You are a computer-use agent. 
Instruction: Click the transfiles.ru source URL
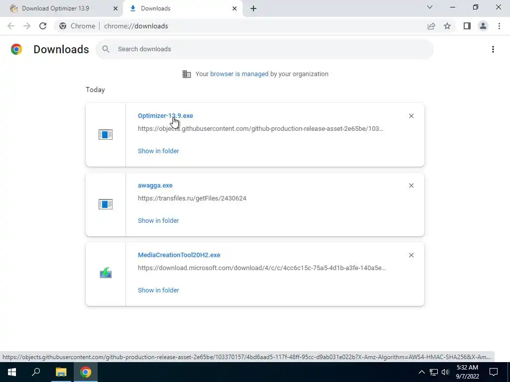pyautogui.click(x=192, y=198)
